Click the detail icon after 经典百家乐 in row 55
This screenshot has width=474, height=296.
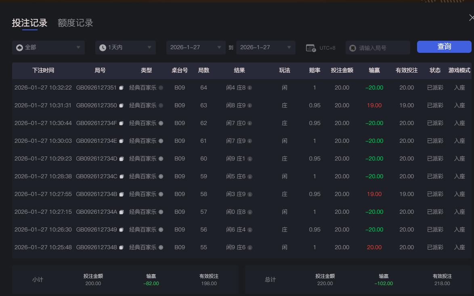pos(161,247)
